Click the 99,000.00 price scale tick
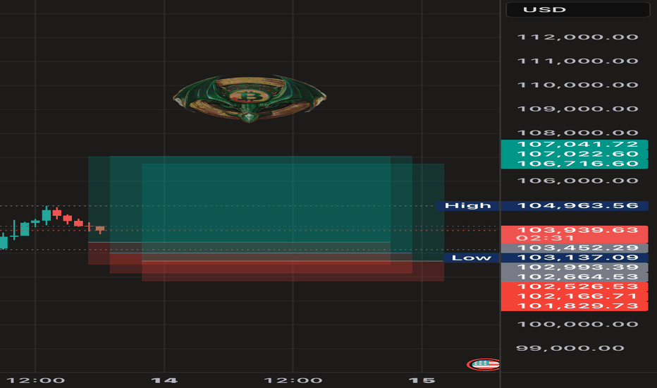 pyautogui.click(x=570, y=348)
